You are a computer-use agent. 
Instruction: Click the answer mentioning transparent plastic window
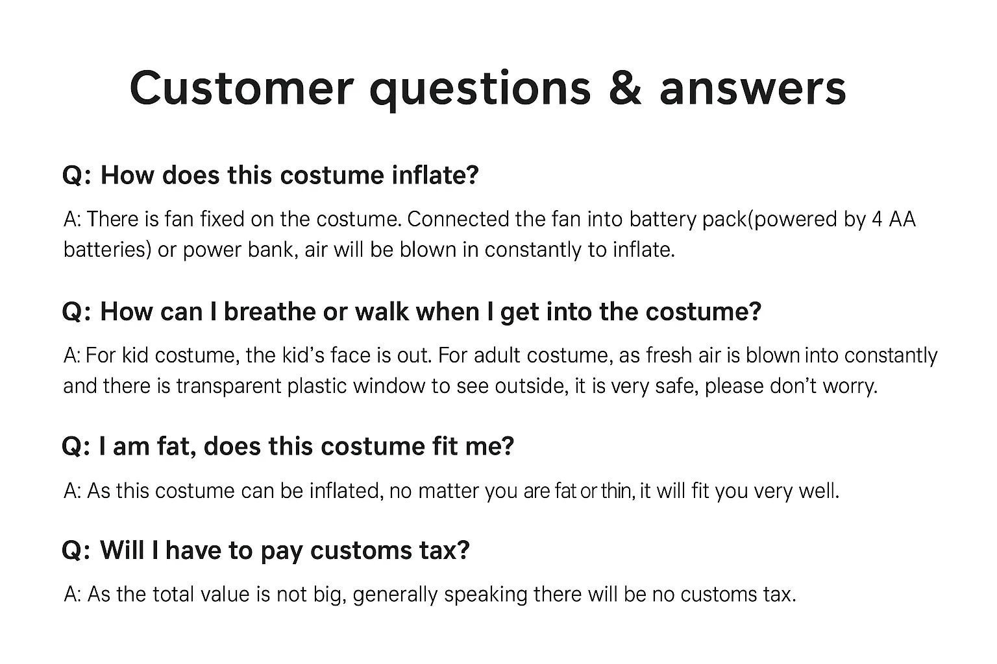(x=500, y=370)
